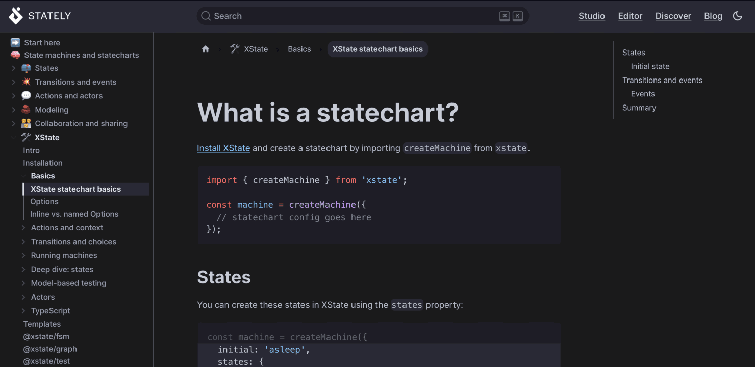Open the Discover page

(x=673, y=16)
